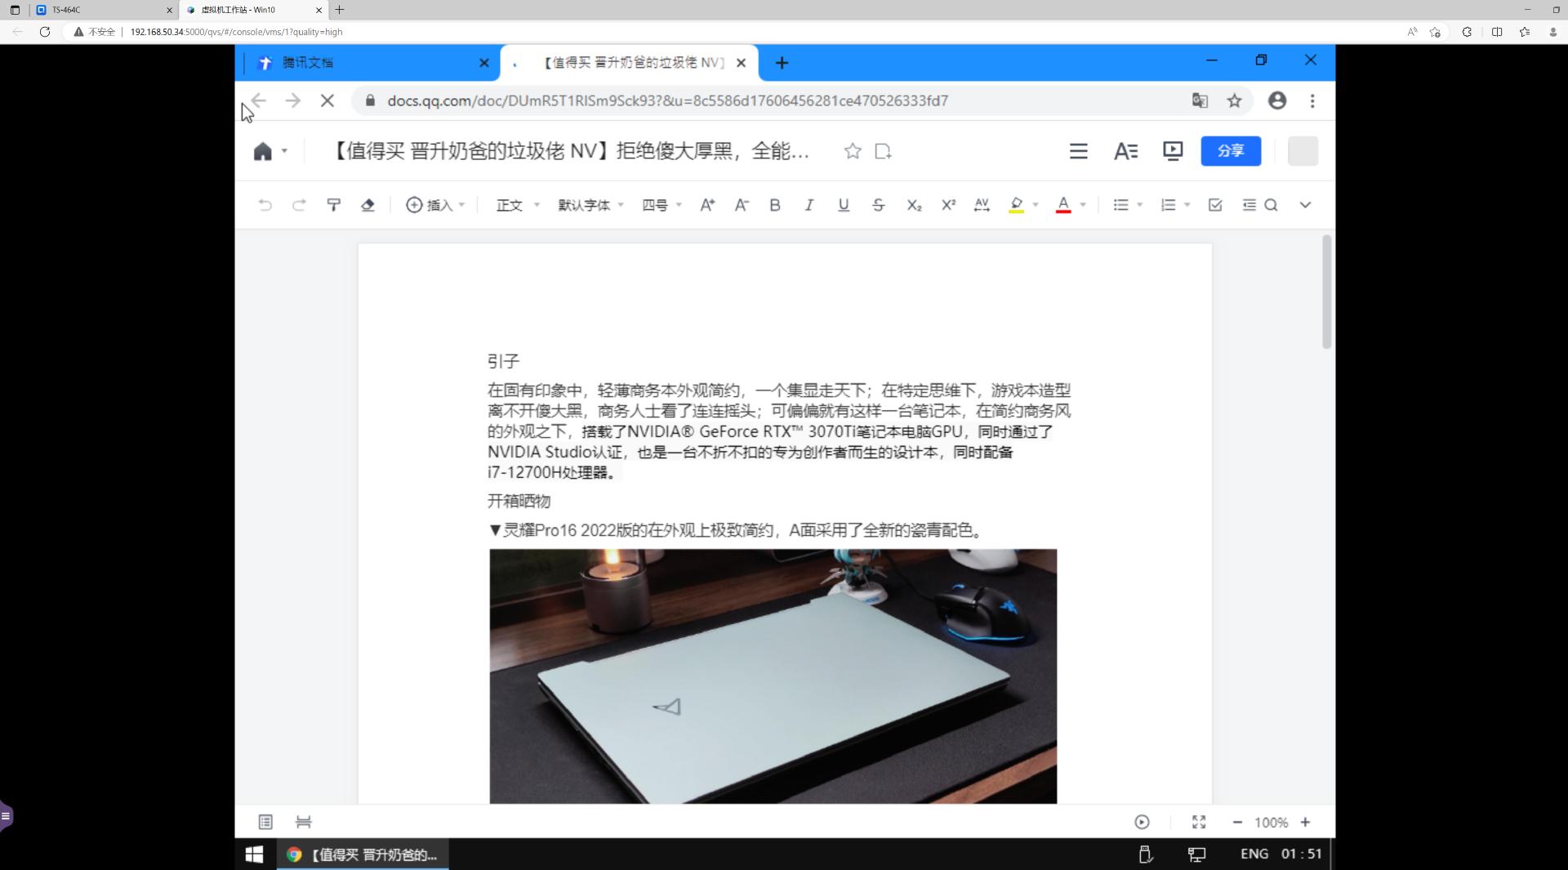Toggle italic formatting
The height and width of the screenshot is (870, 1568).
[x=808, y=205]
